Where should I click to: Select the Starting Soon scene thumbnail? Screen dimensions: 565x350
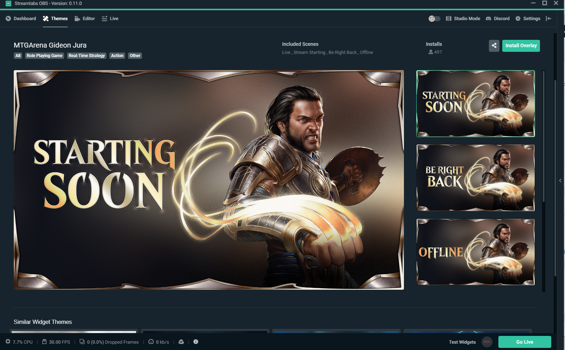(x=475, y=104)
